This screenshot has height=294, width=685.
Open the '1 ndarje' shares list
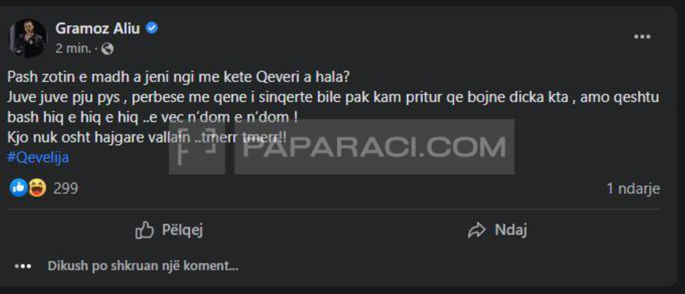coord(633,189)
